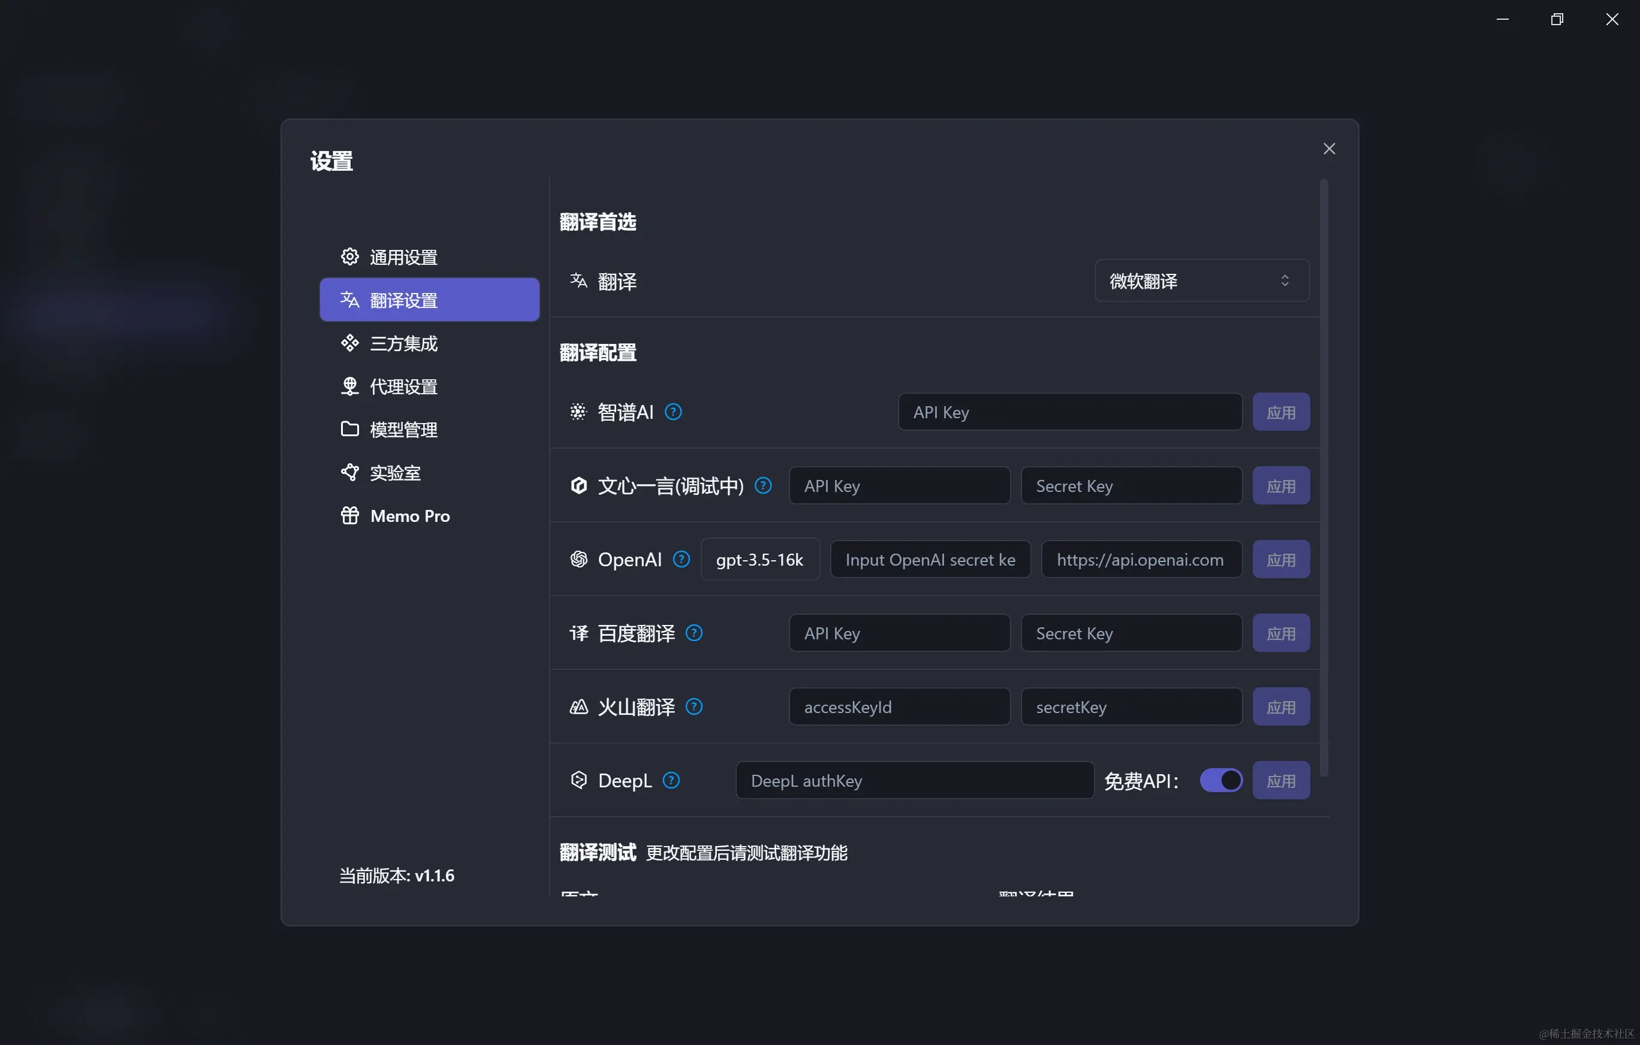Open the OpenAI help question mark
This screenshot has width=1640, height=1045.
[x=681, y=559]
